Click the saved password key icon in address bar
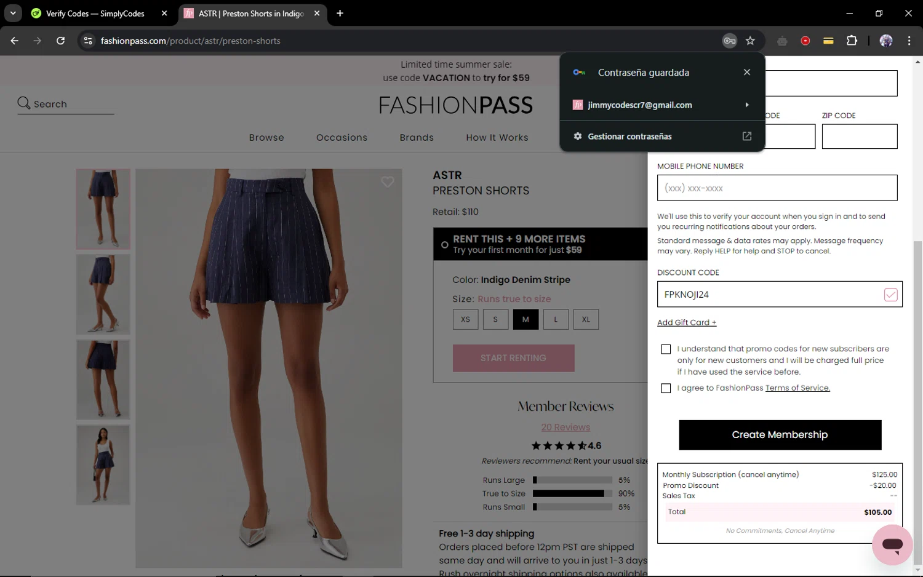923x577 pixels. coord(729,41)
